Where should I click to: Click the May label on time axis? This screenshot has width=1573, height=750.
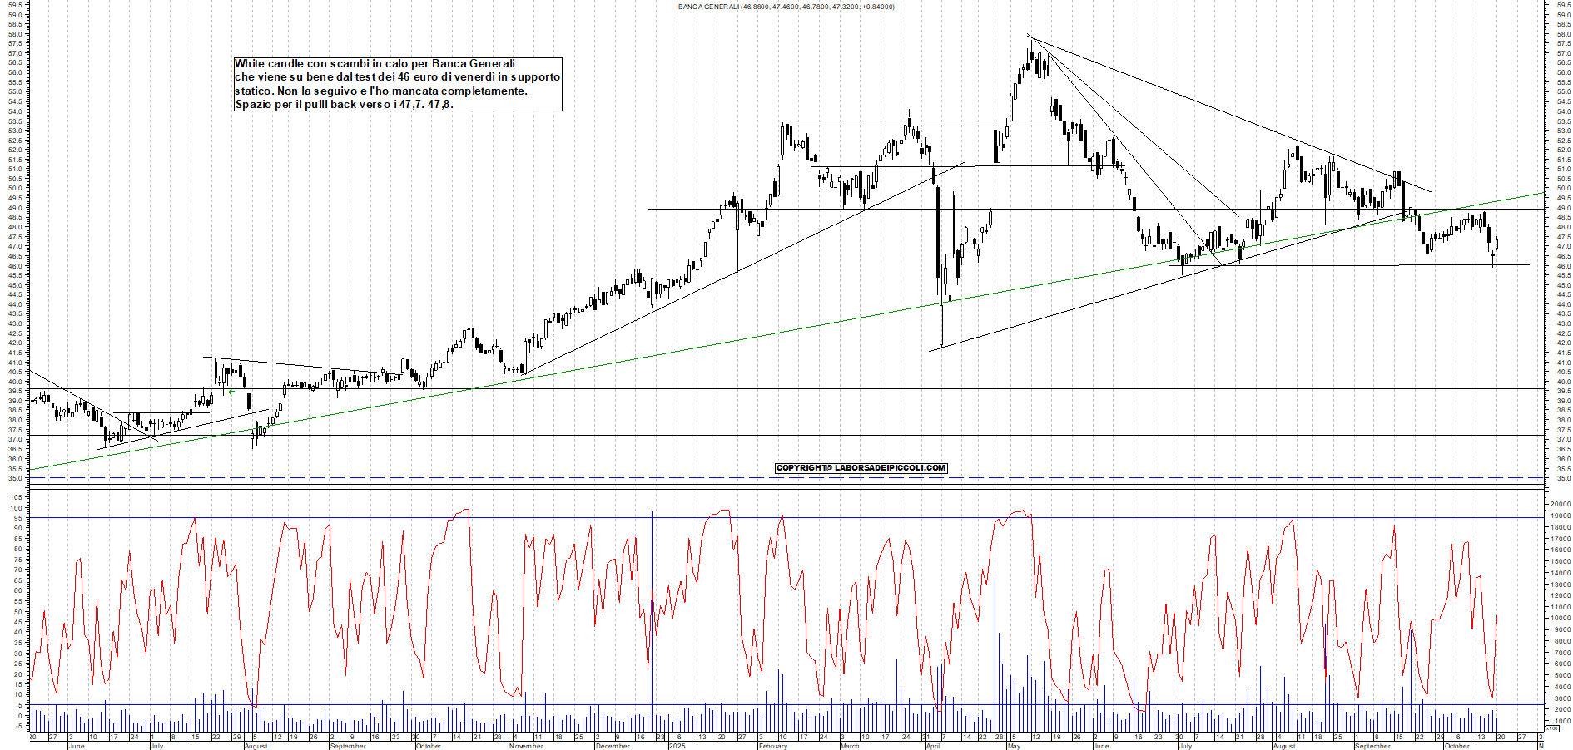click(x=1014, y=746)
